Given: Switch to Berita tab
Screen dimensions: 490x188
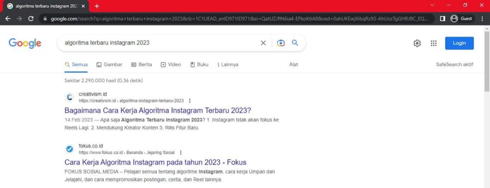Looking at the screenshot, I should coord(142,64).
